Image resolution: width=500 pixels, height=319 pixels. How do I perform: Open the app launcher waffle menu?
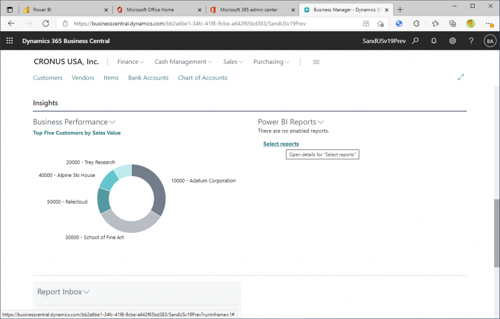tap(10, 41)
